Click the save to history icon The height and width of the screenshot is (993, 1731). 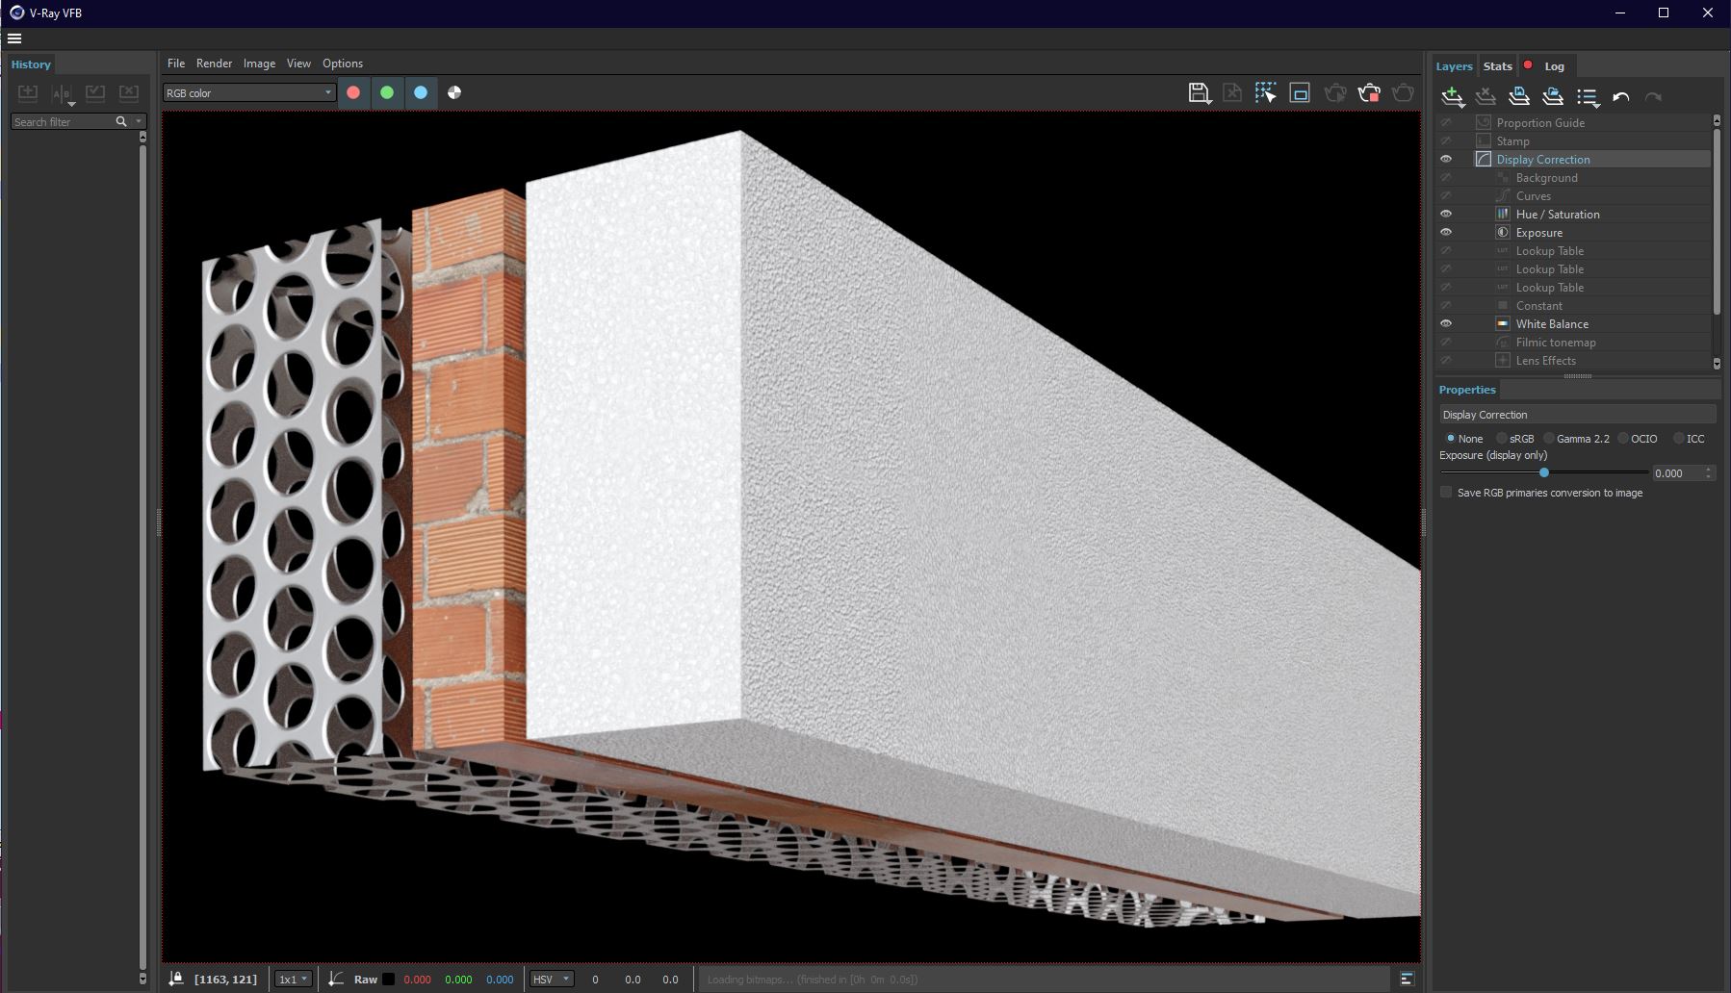coord(28,93)
